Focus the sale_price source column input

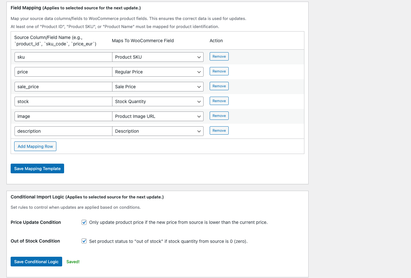63,87
